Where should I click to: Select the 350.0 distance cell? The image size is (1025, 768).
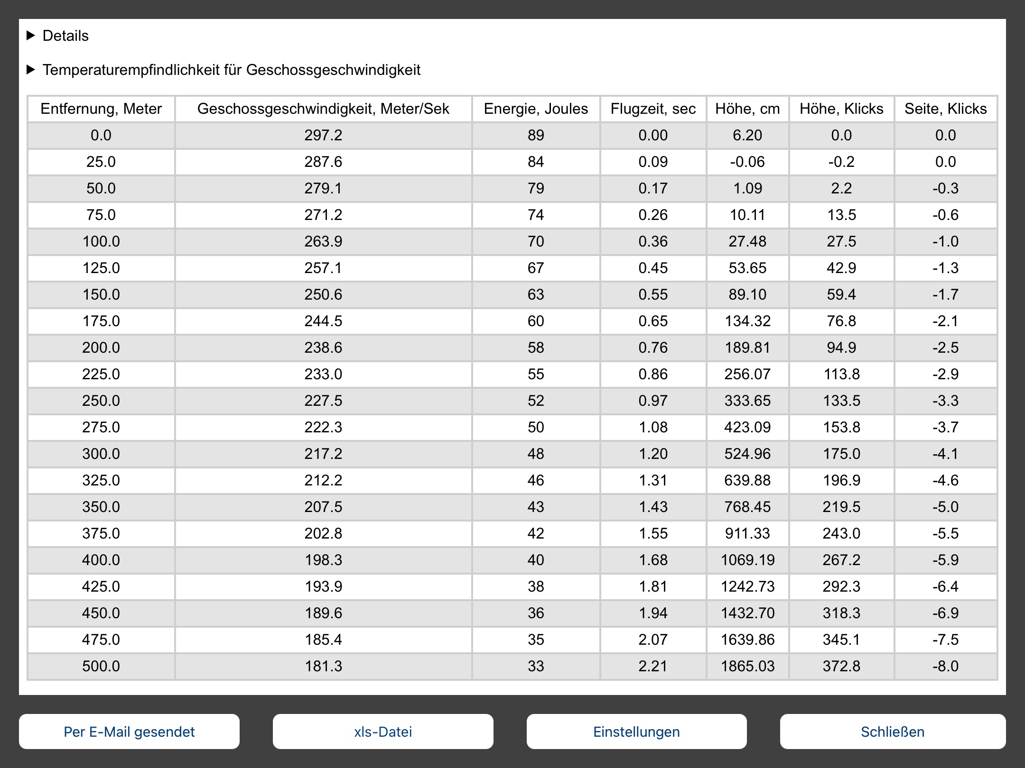(101, 507)
